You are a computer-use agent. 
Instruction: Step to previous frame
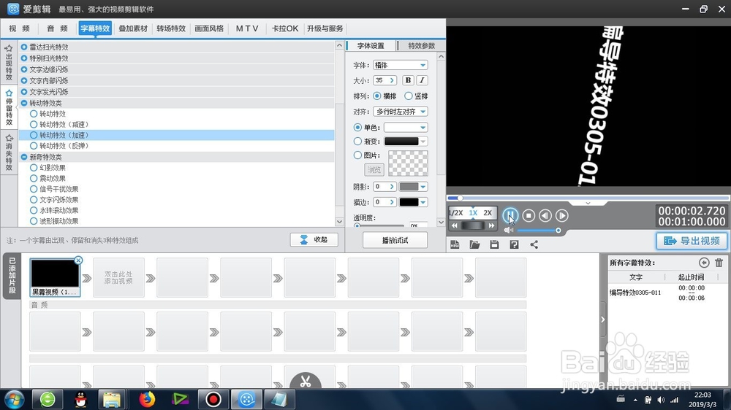[545, 215]
